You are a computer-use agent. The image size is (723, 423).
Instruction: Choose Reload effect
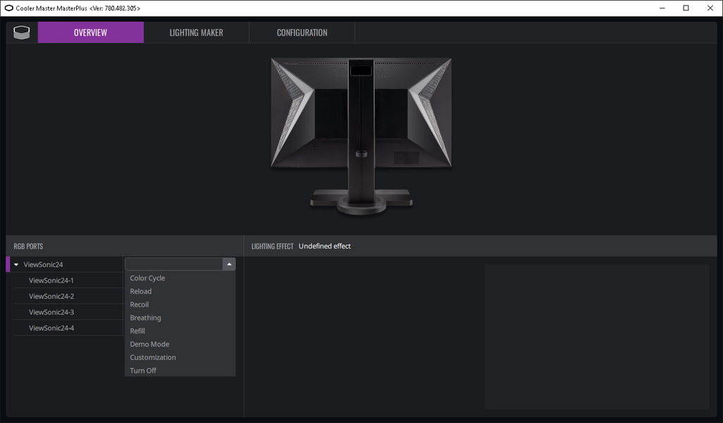click(x=180, y=291)
